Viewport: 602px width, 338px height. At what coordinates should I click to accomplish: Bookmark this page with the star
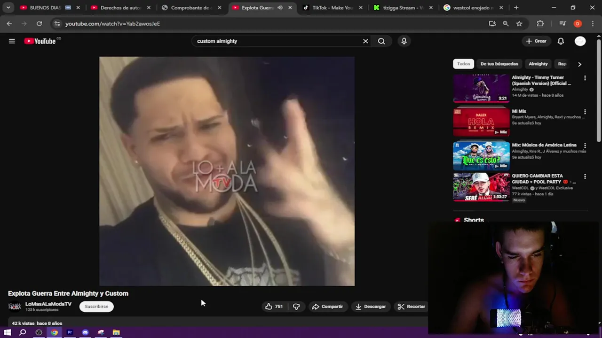pyautogui.click(x=519, y=23)
